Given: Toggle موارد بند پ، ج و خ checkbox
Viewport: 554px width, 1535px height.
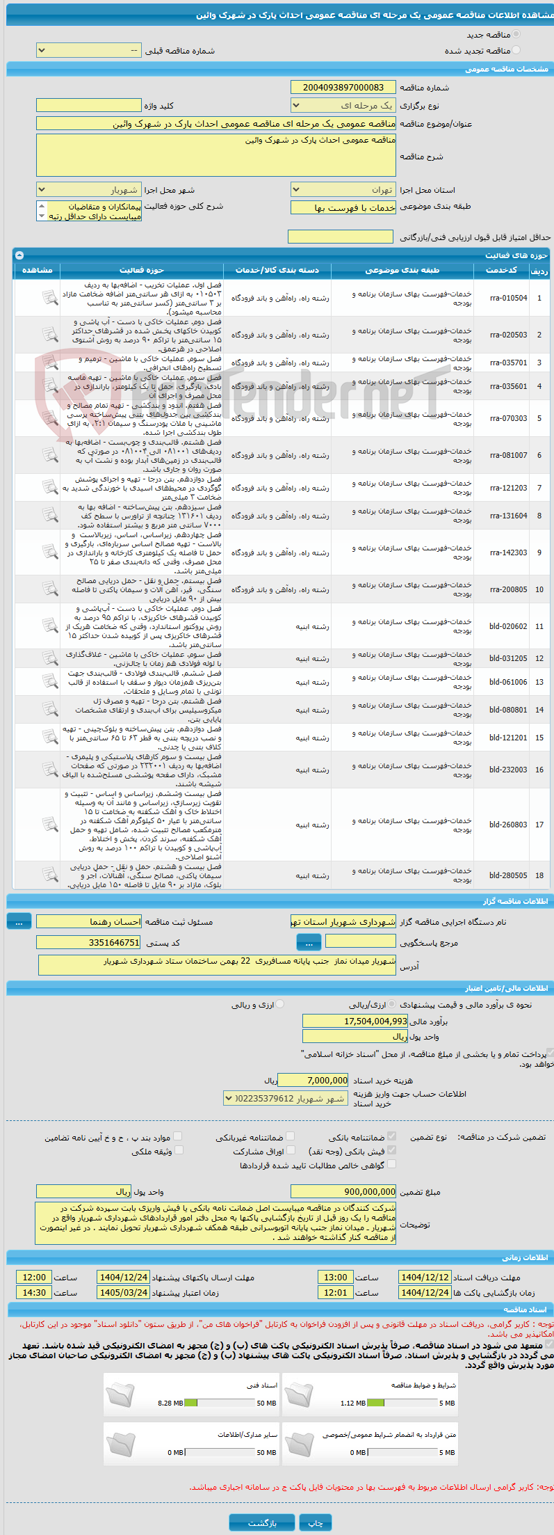Looking at the screenshot, I should (x=178, y=1136).
